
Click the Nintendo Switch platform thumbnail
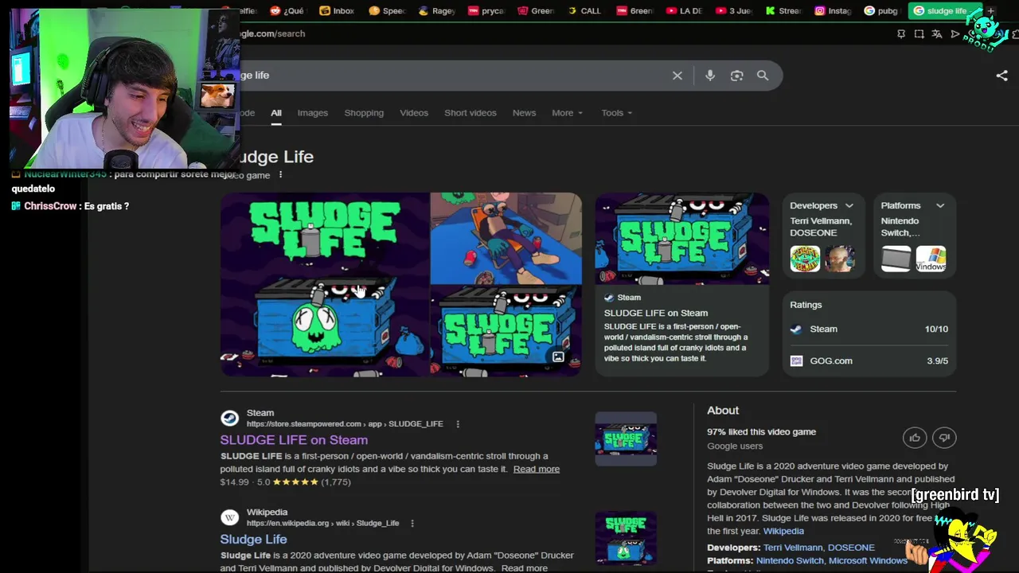(x=896, y=259)
